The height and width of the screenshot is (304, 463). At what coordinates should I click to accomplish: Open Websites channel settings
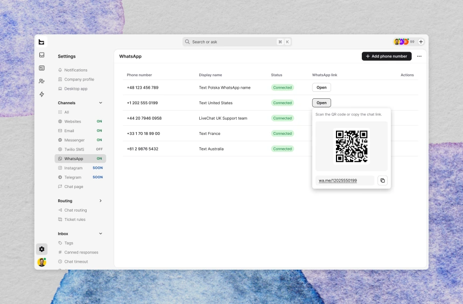[x=80, y=121]
